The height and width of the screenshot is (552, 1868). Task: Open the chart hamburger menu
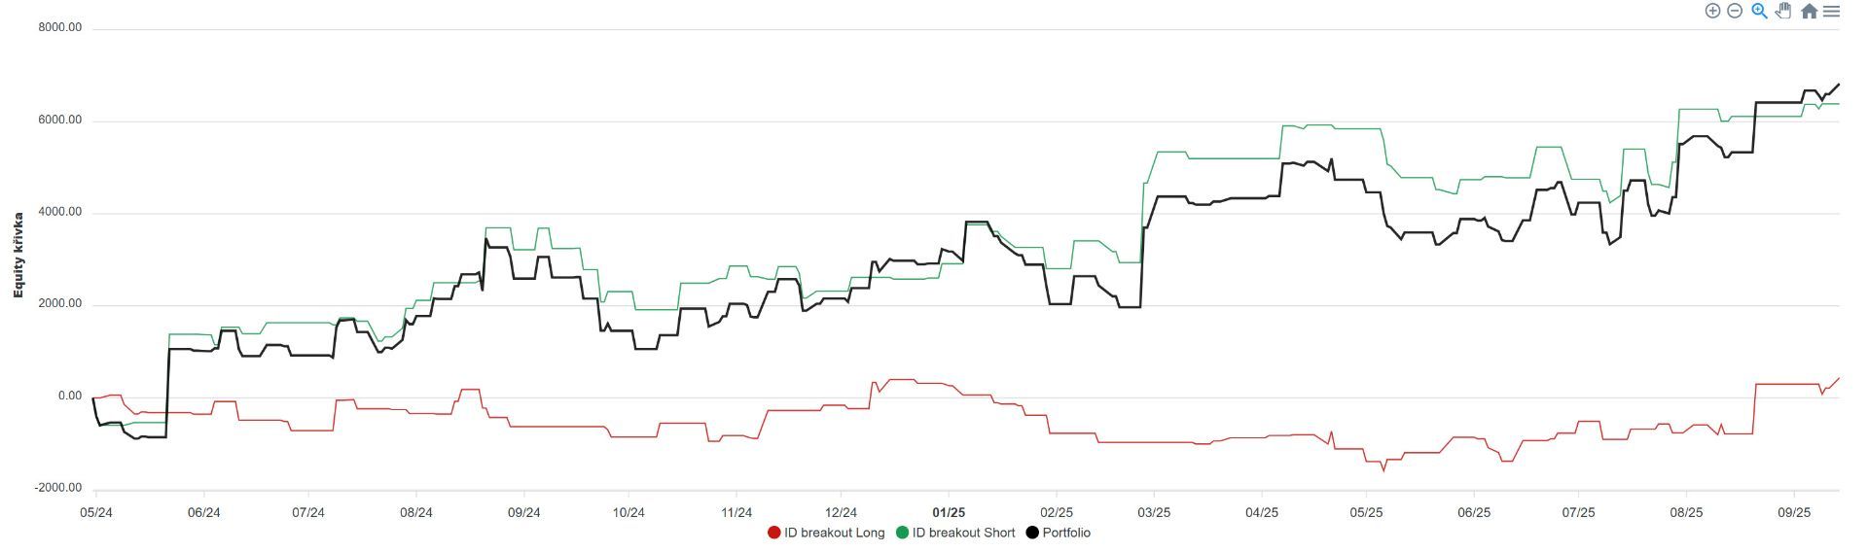tap(1831, 11)
